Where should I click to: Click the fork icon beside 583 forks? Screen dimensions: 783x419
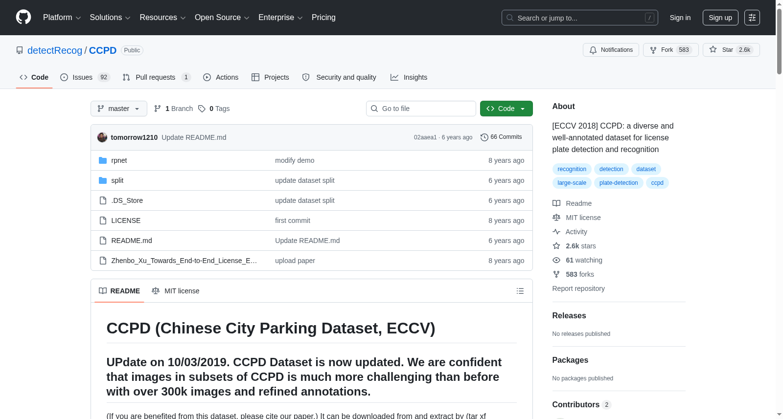point(556,274)
